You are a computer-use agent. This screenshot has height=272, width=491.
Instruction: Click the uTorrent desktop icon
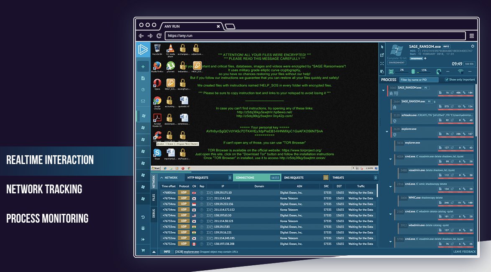pyautogui.click(x=170, y=67)
